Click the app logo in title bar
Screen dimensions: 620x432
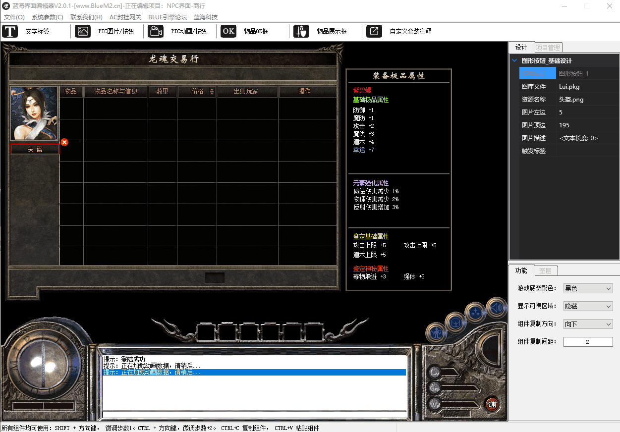[x=5, y=6]
